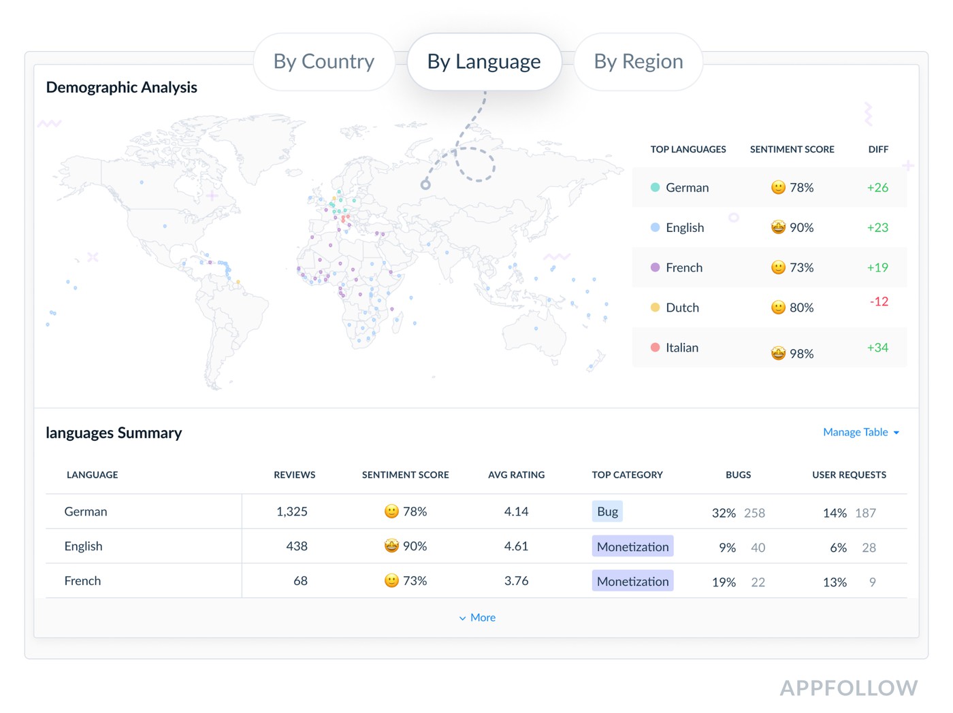Click the French sentiment emoji in summary table

pos(391,581)
